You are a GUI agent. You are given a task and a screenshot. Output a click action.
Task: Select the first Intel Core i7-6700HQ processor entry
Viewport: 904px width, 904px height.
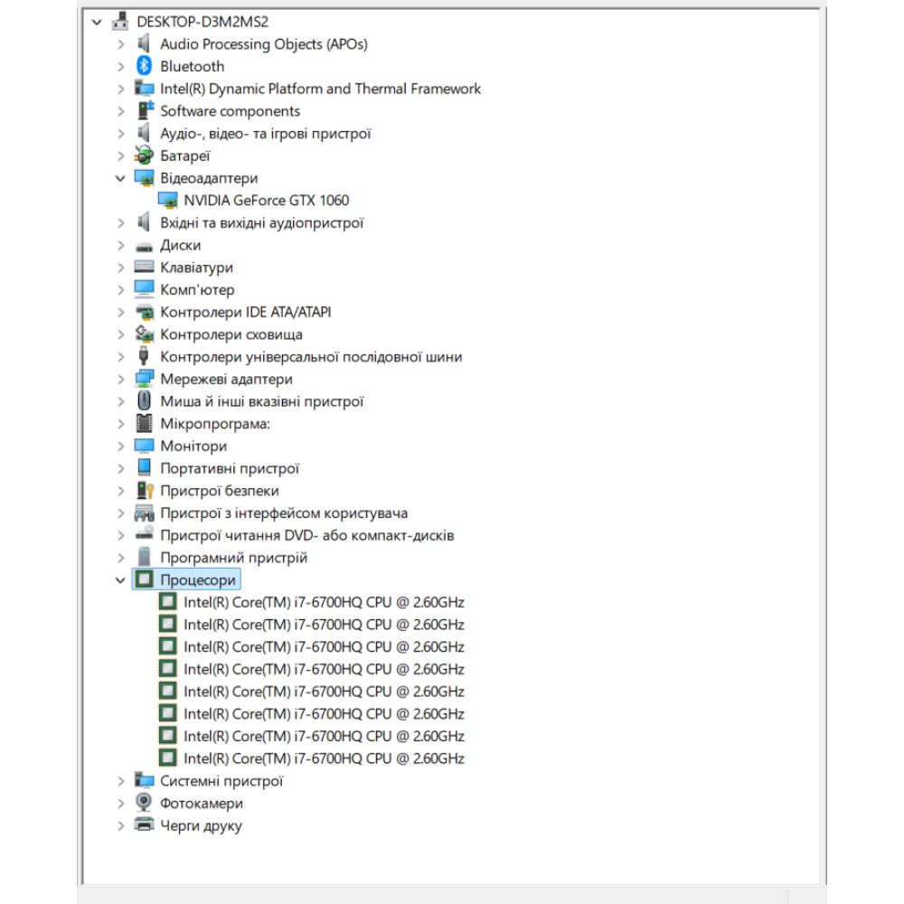click(324, 602)
